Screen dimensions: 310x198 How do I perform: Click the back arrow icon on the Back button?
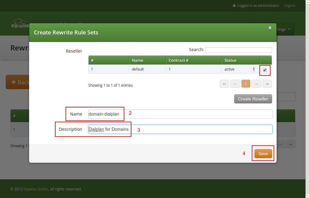(14, 82)
